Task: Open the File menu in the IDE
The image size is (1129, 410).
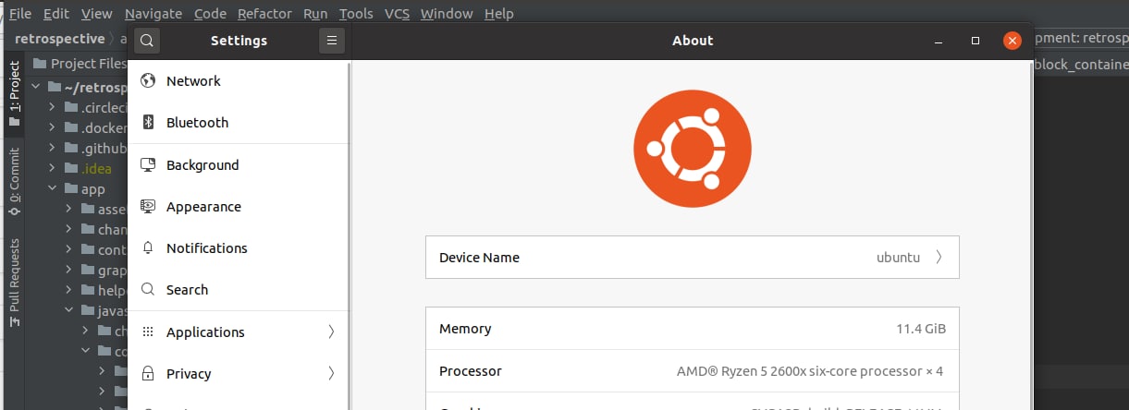Action: 19,14
